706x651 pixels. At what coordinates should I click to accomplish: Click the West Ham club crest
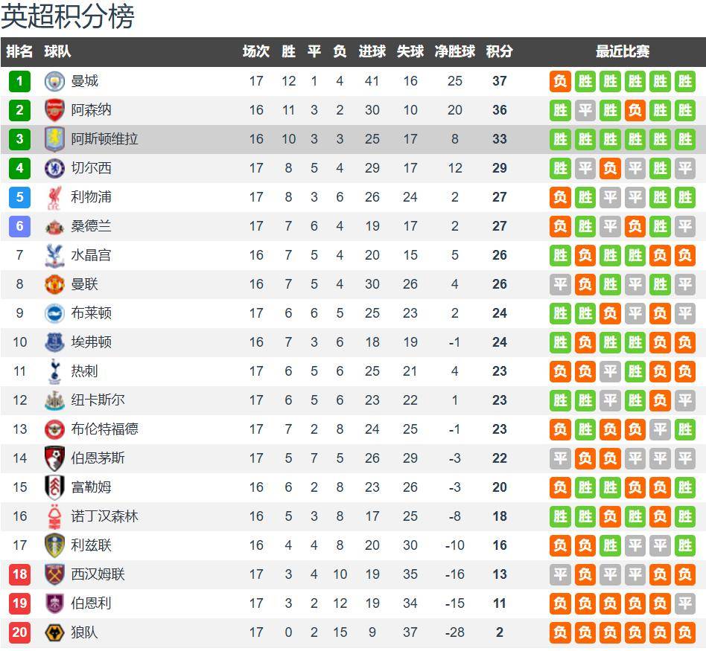tap(54, 574)
